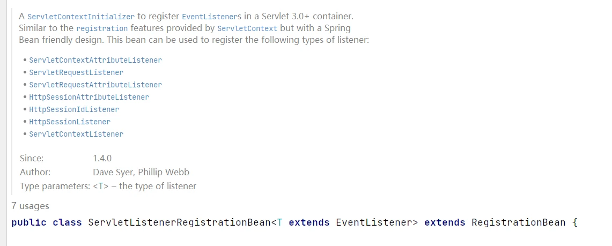Select RegistrationBean superclass in the declaration

tap(518, 222)
